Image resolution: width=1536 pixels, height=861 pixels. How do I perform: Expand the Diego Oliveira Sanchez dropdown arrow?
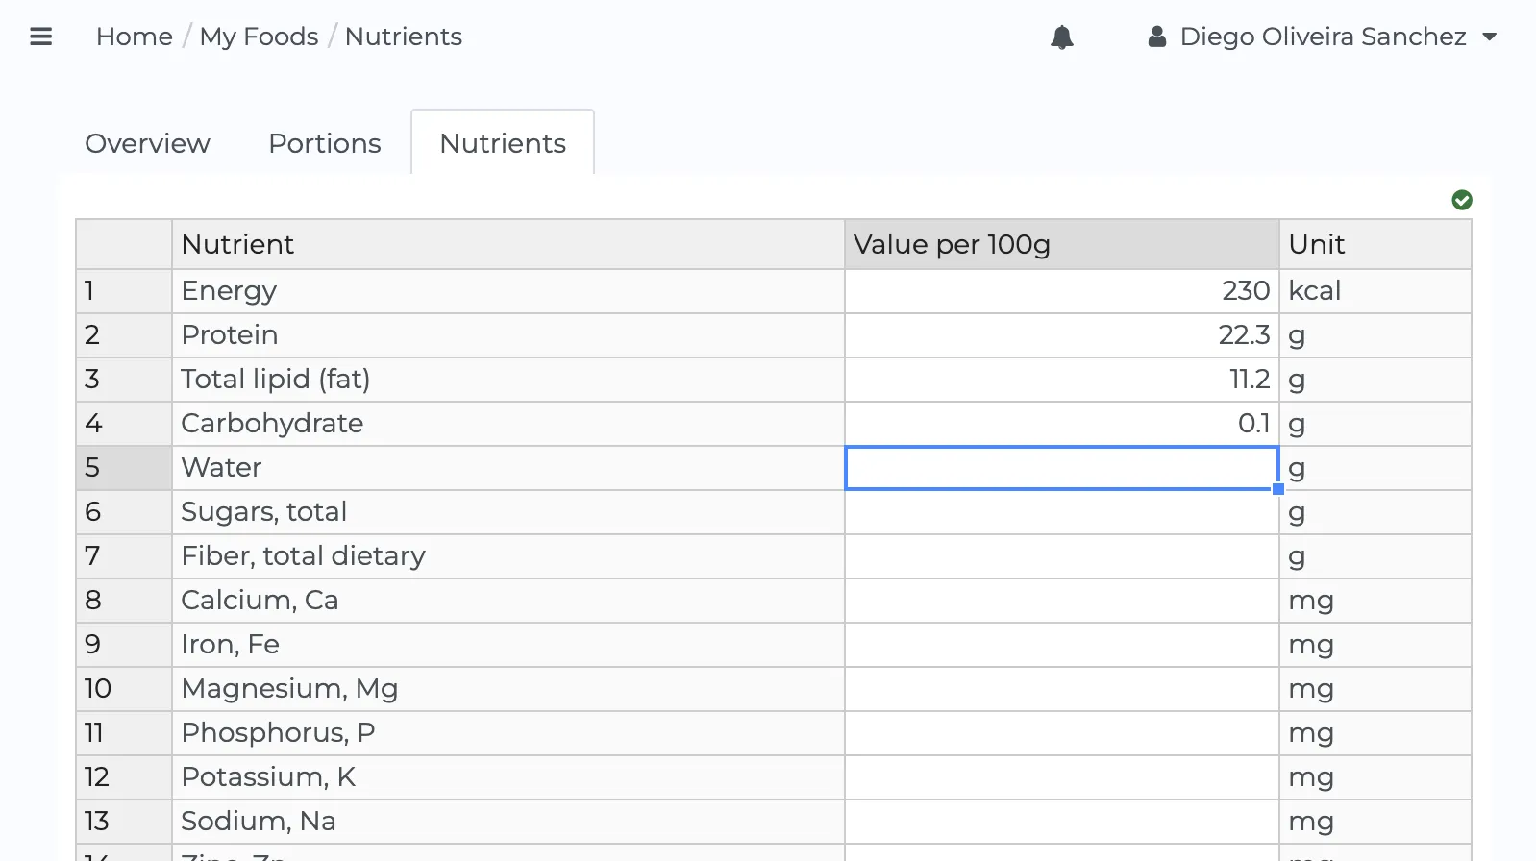pyautogui.click(x=1489, y=37)
